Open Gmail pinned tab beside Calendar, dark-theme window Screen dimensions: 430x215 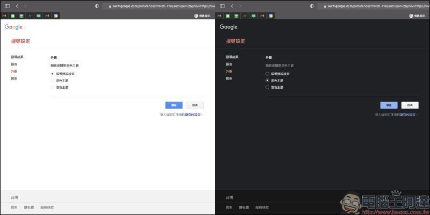(x=262, y=16)
